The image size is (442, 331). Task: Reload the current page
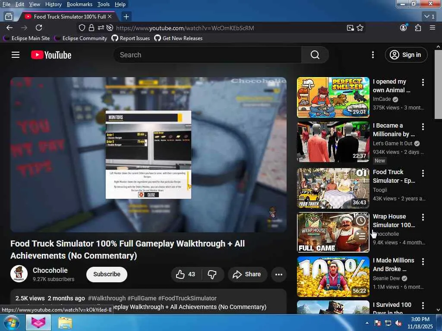[39, 28]
